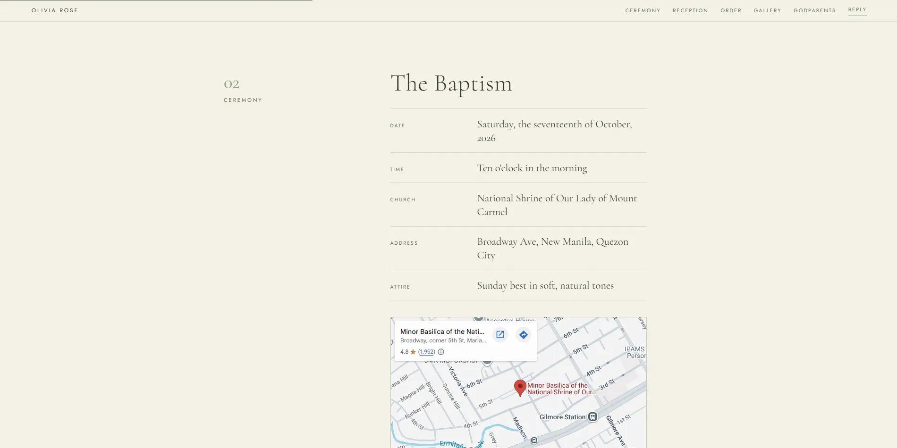Screen dimensions: 897x448
Task: Click Ten o'clock in the morning text
Action: 532,168
